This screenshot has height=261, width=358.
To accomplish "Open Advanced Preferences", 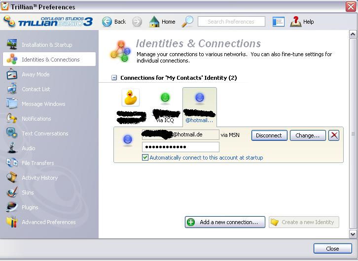I will (x=49, y=222).
